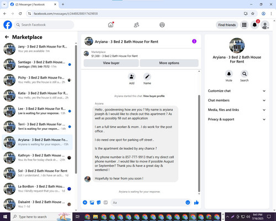The image size is (276, 221).
Task: Open the emoji picker smiley icon
Action: tap(188, 203)
